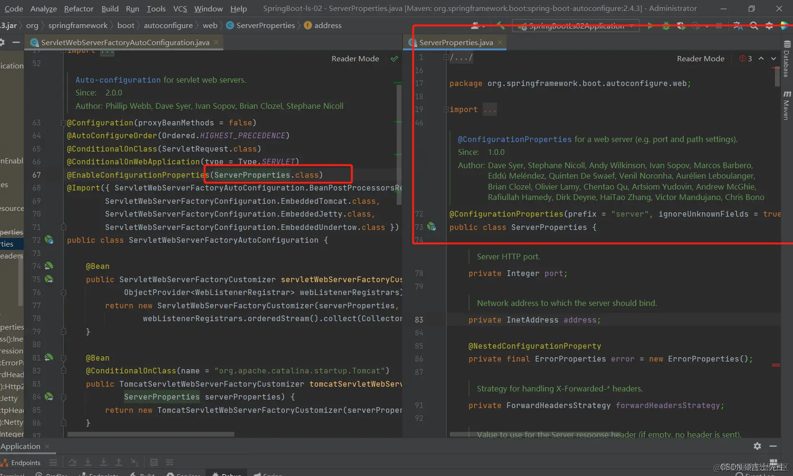Open the left editor panel options gear

(2, 42)
